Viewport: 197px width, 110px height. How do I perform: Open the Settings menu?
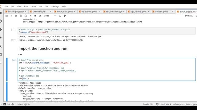55,6
